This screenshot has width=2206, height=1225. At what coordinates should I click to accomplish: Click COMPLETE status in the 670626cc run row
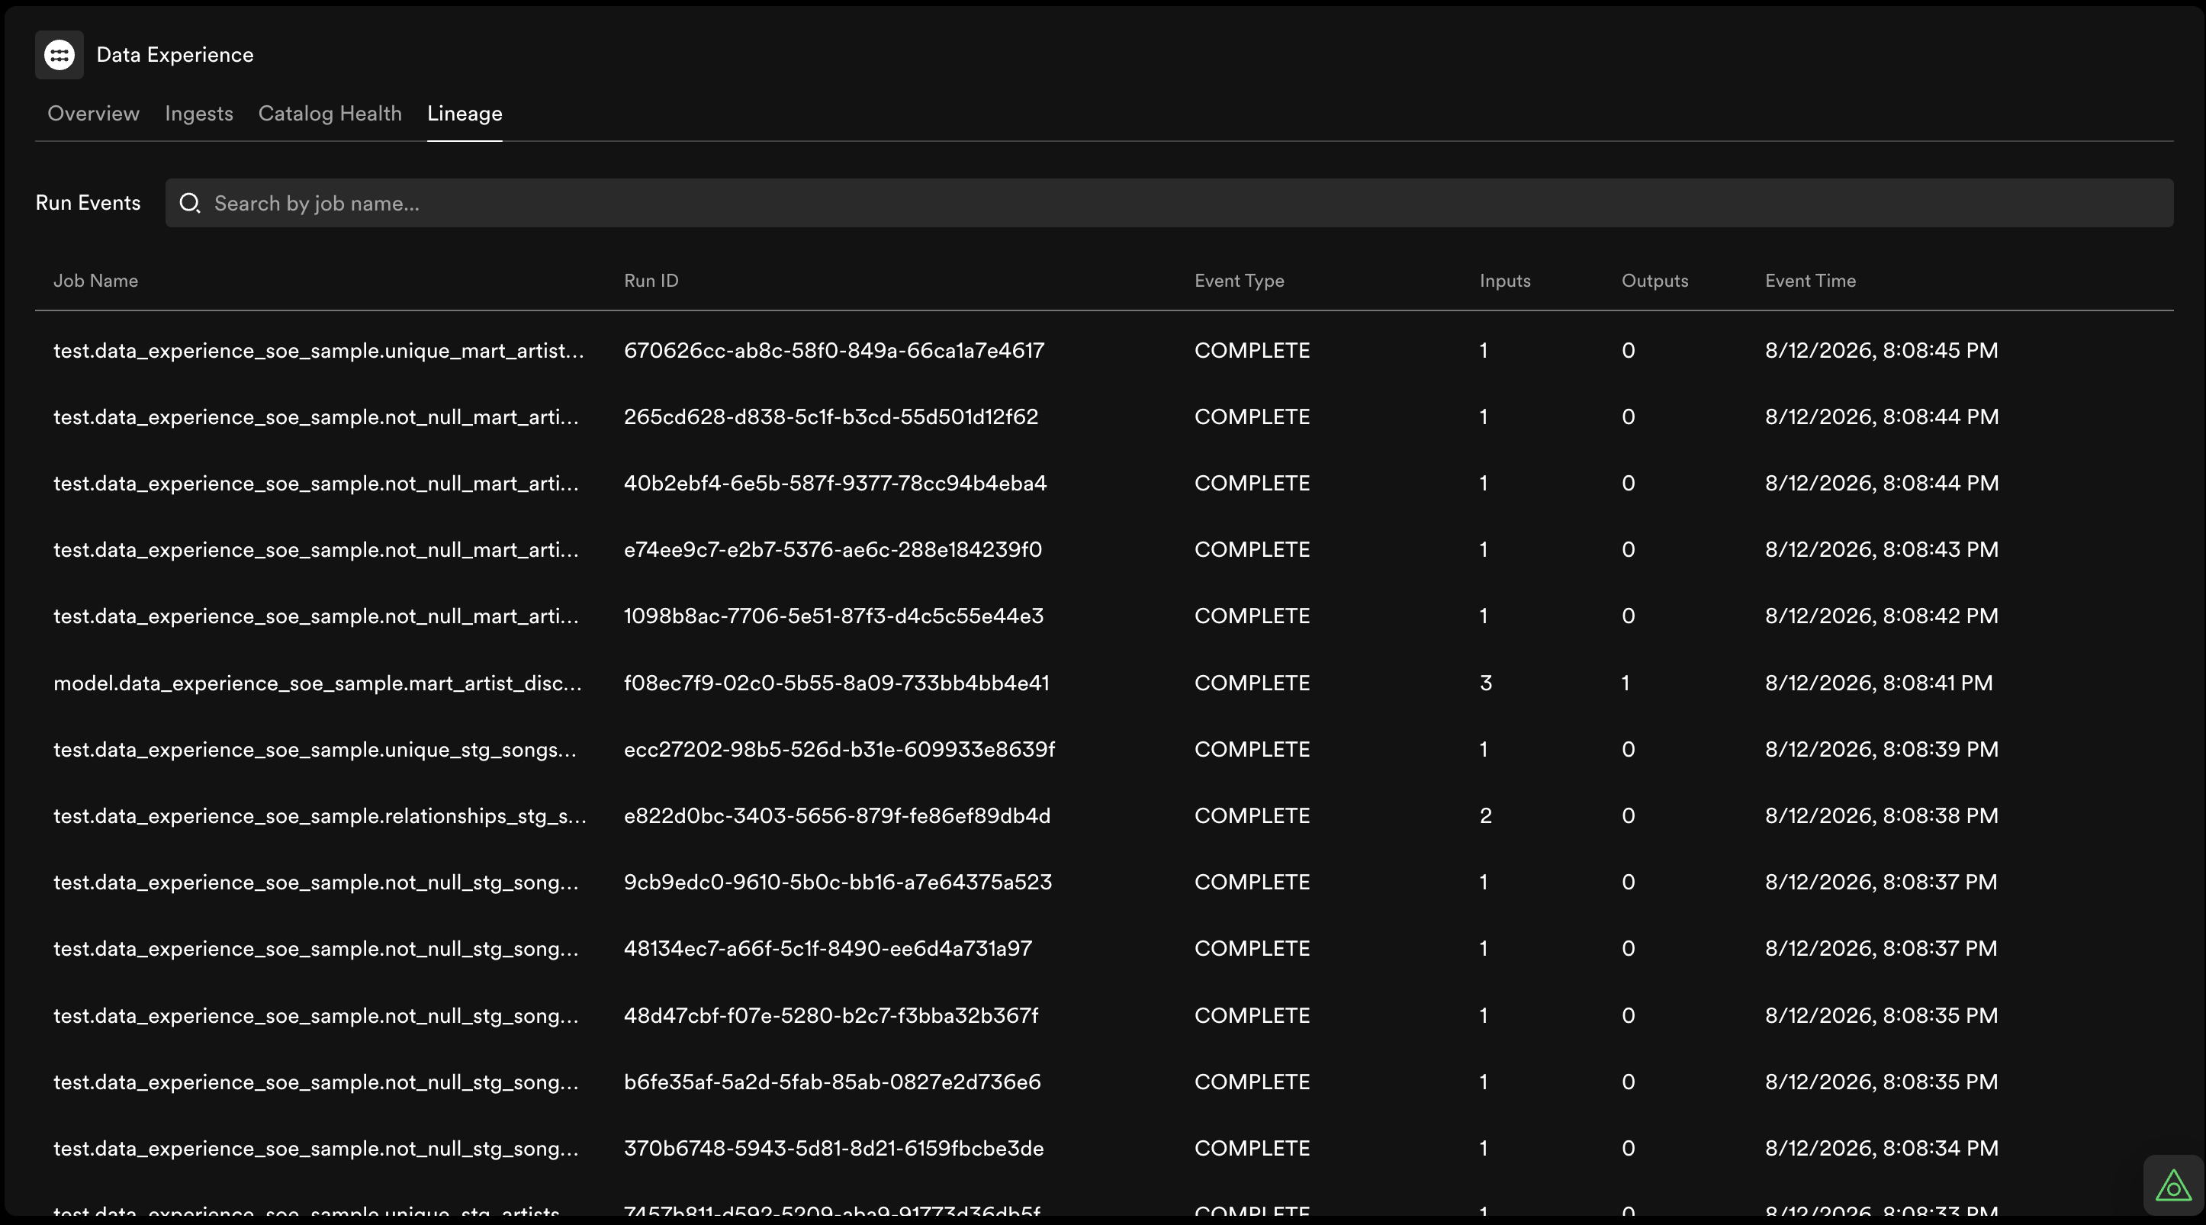click(x=1252, y=350)
